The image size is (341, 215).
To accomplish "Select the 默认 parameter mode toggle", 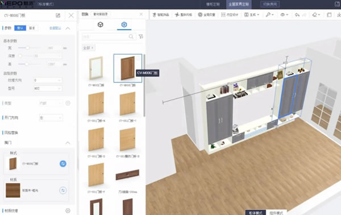I will tap(20, 28).
